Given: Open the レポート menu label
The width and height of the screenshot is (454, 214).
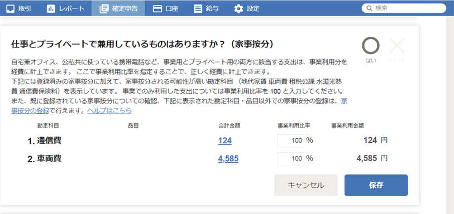Looking at the screenshot, I should pos(71,8).
